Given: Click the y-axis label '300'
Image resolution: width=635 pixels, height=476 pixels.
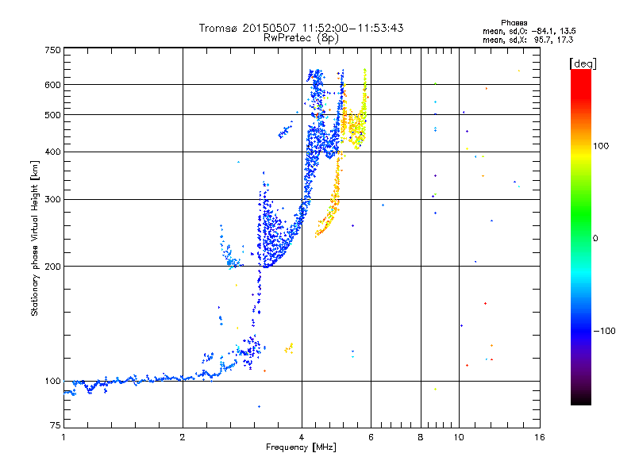Looking at the screenshot, I should [52, 200].
